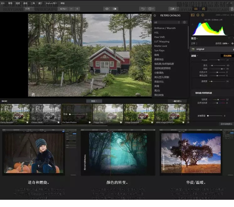234x207 pixels.
Task: Select the 黑/白 filter in the catalog
Action: click(157, 91)
